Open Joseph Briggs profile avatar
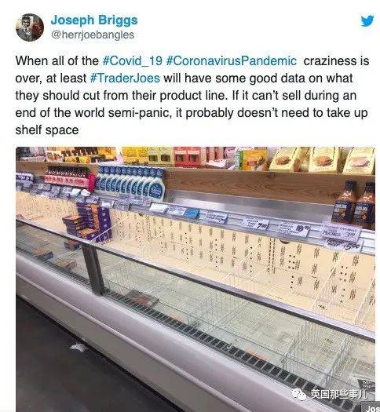The image size is (380, 412). (30, 27)
